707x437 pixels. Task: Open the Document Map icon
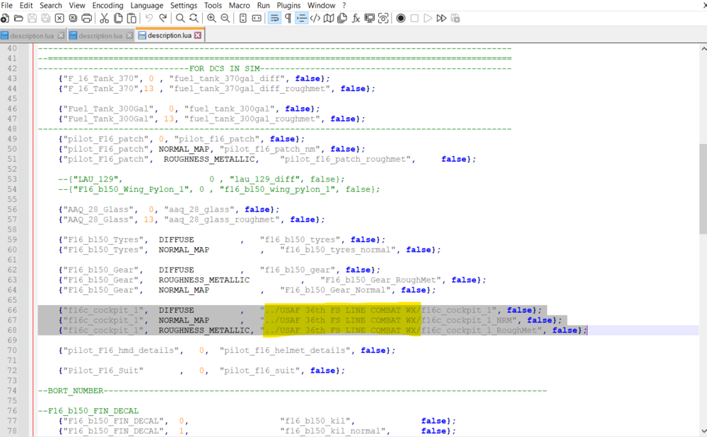[329, 18]
